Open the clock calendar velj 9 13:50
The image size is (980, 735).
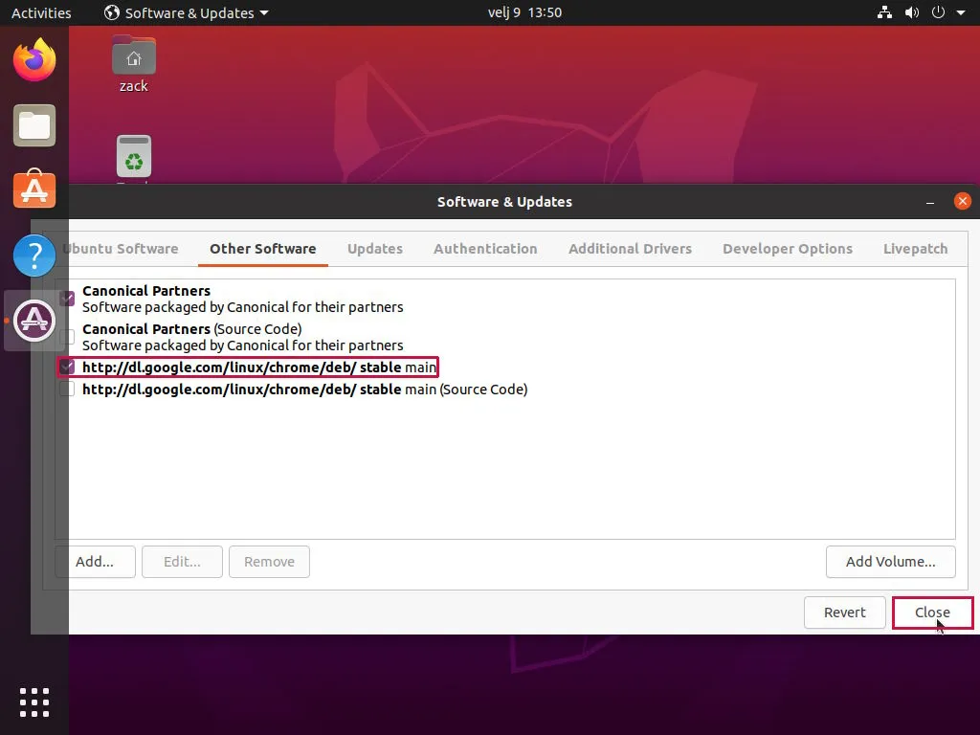coord(524,12)
